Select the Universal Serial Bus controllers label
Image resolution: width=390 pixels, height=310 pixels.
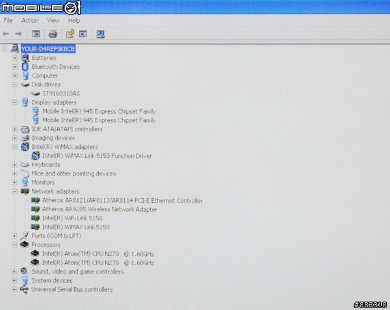coord(72,289)
